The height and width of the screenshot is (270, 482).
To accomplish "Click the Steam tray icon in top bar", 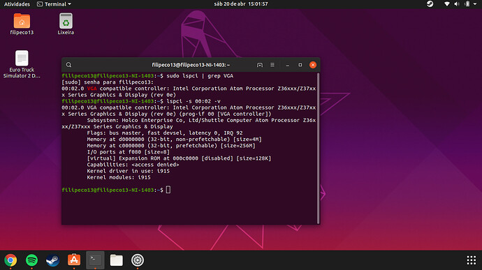I will tap(430, 4).
